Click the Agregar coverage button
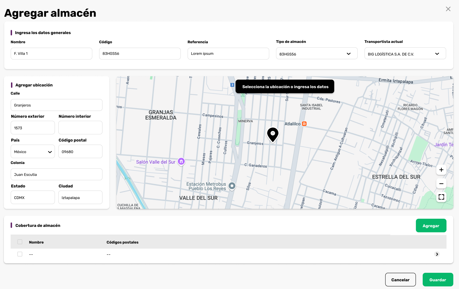Image resolution: width=459 pixels, height=289 pixels. 431,226
